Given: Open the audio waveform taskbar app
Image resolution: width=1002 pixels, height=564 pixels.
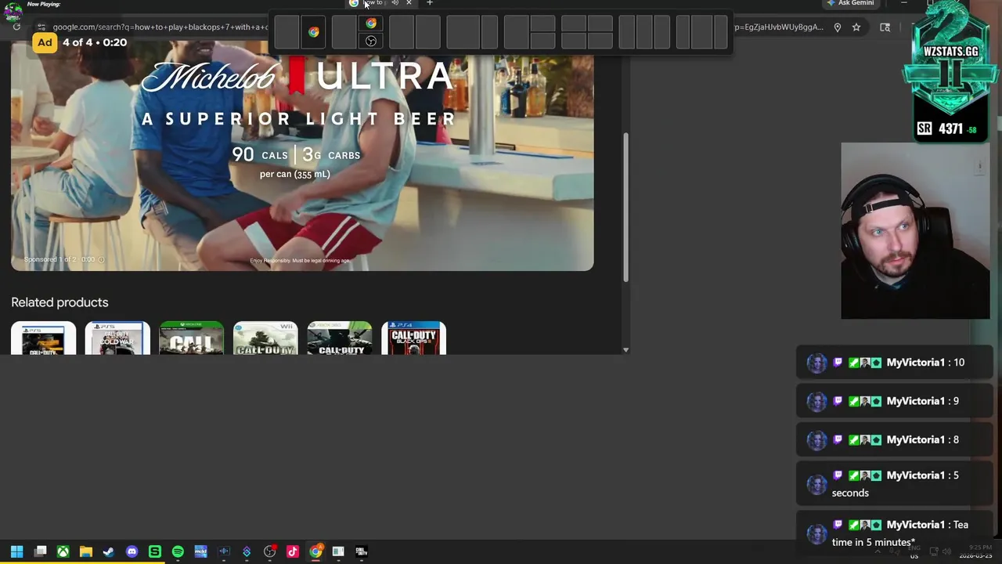Looking at the screenshot, I should click(224, 551).
